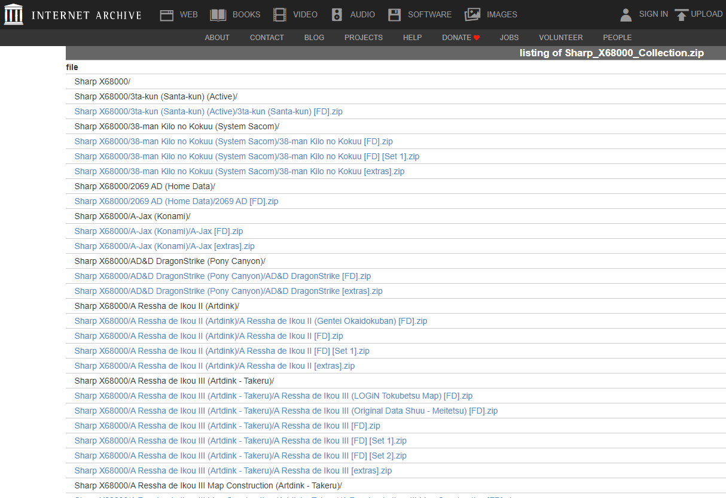The height and width of the screenshot is (498, 726).
Task: Click the Upload arrow icon
Action: 682,15
